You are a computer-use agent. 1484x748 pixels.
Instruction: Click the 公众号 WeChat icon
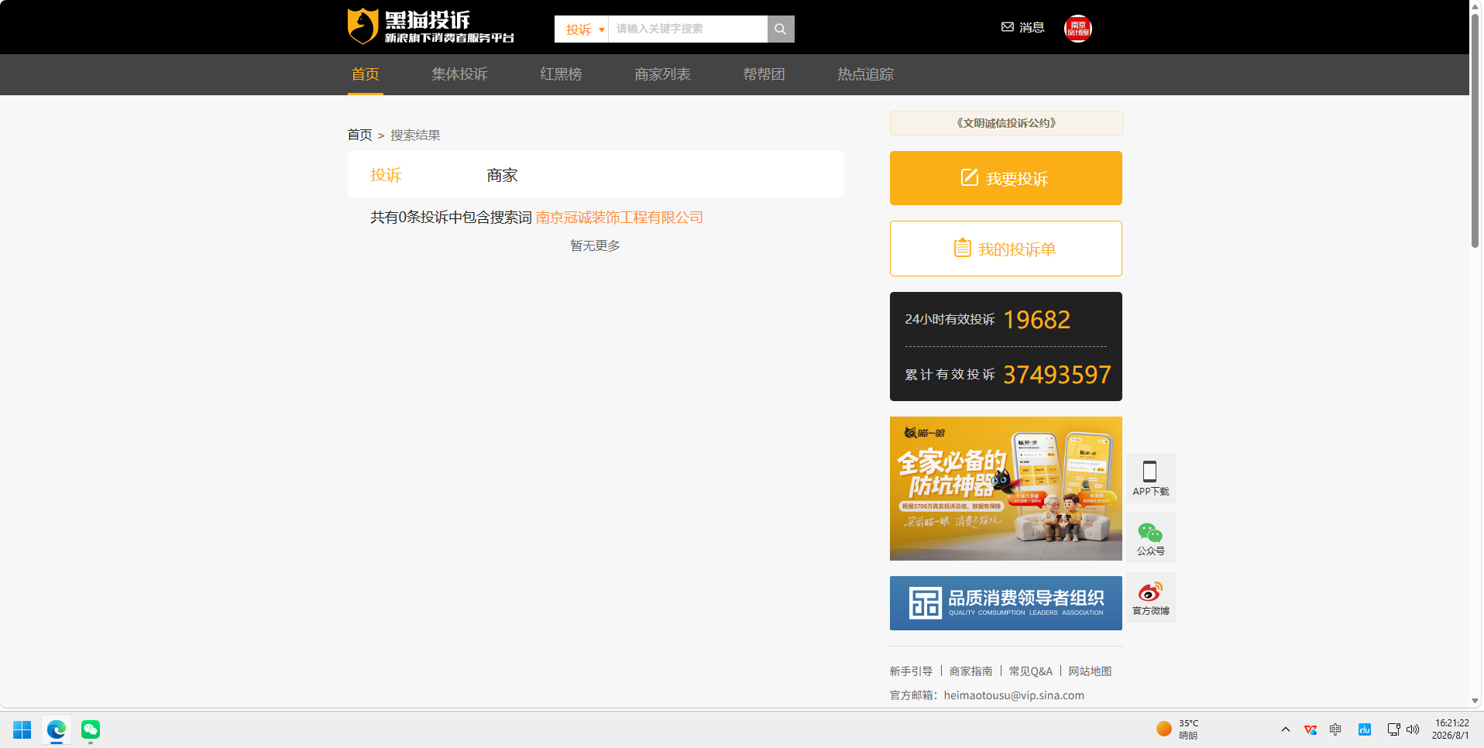click(x=1150, y=533)
